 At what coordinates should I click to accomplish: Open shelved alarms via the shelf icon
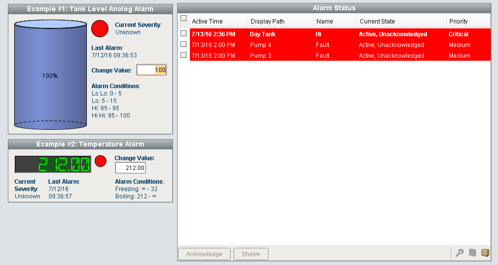(485, 253)
